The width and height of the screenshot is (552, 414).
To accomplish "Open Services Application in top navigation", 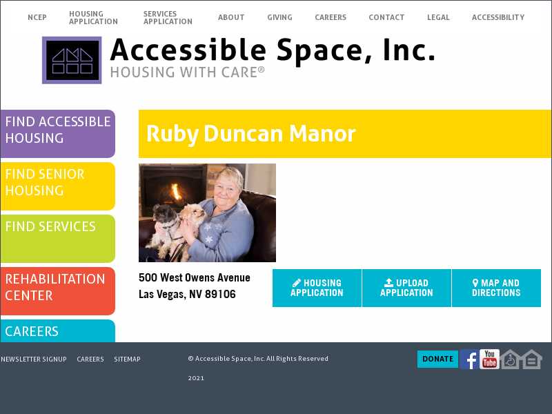I will point(168,18).
